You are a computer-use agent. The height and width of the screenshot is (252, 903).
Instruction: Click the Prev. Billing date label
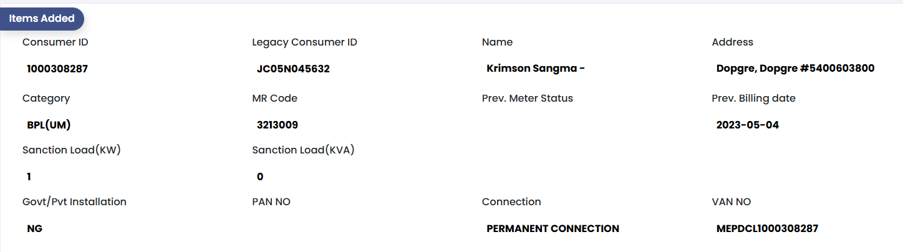753,98
